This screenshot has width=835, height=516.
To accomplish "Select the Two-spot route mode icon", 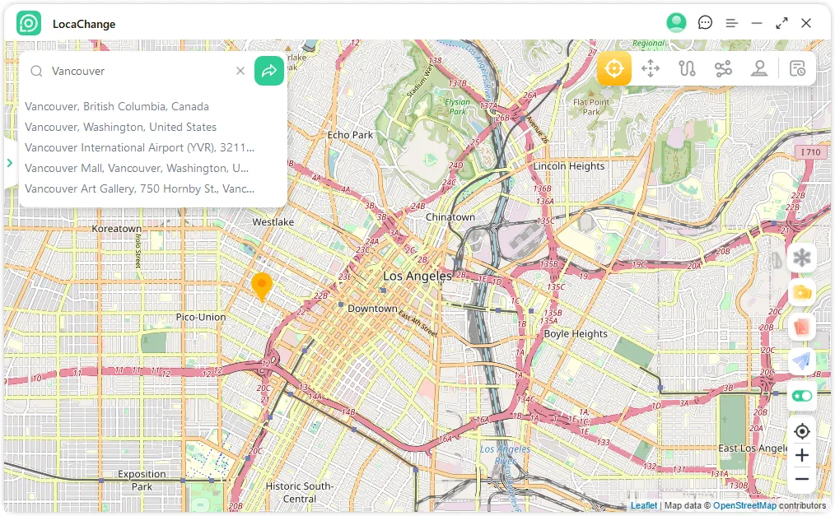I will pos(687,68).
